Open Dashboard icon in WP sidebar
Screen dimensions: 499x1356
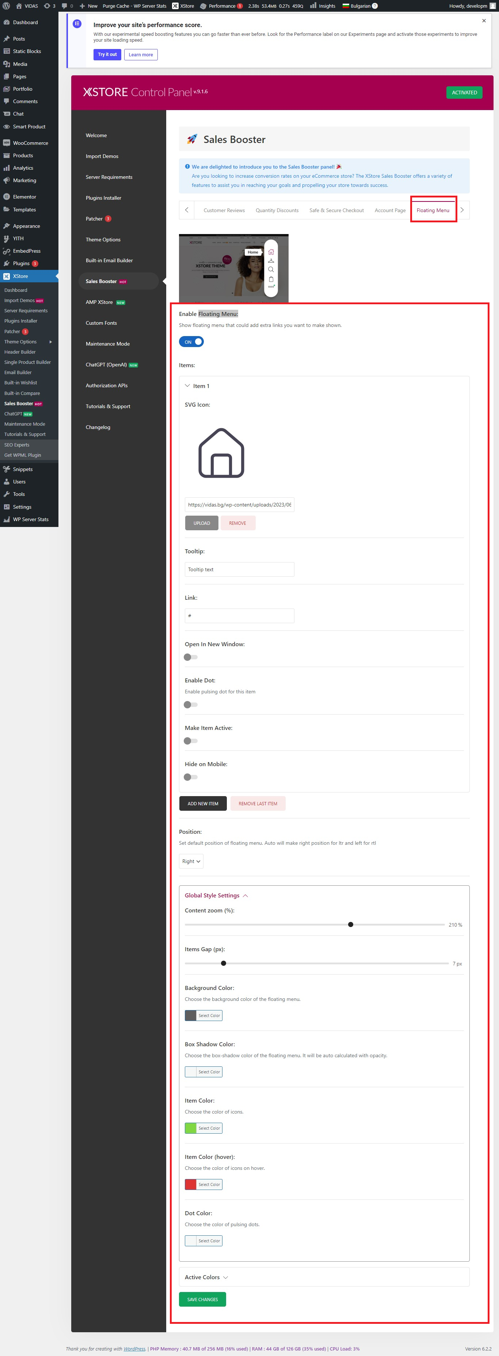pos(6,22)
